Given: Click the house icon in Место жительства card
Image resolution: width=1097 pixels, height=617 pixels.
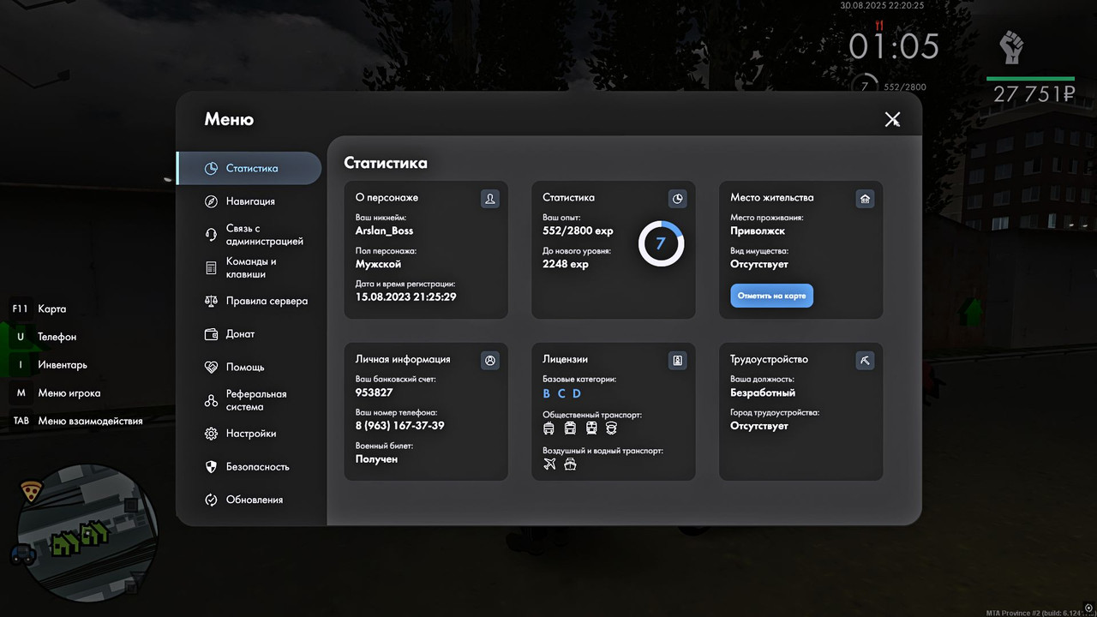Looking at the screenshot, I should pyautogui.click(x=865, y=199).
